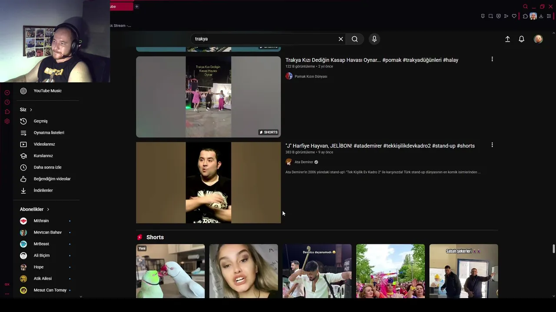Viewport: 556px width, 312px height.
Task: Click the YouTube search magnifier button
Action: [x=355, y=39]
